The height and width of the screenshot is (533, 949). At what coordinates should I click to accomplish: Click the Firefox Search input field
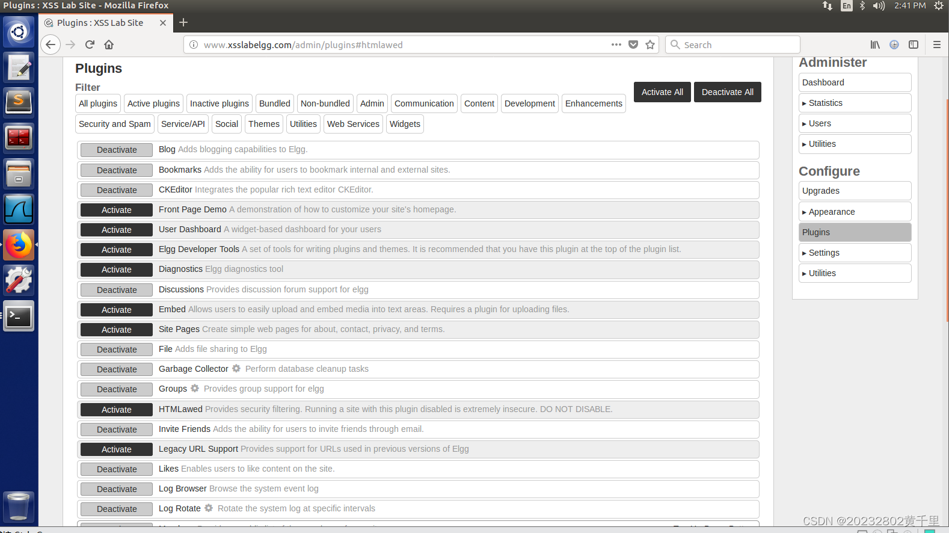pyautogui.click(x=732, y=45)
